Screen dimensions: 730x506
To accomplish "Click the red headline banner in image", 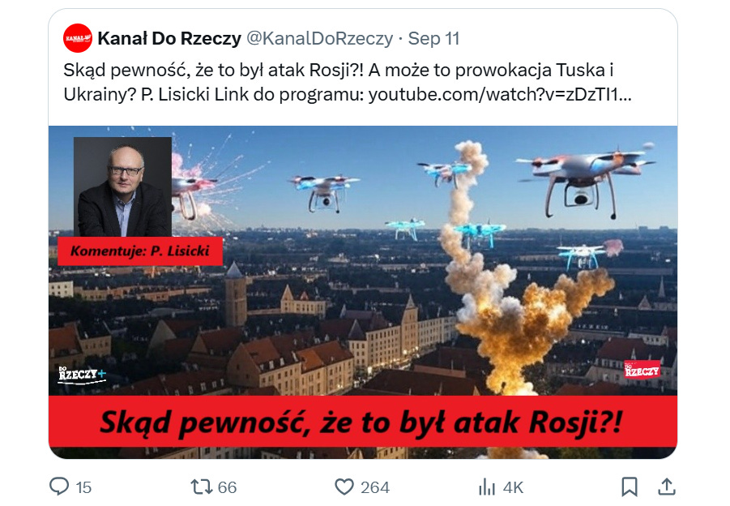I will pos(363,422).
